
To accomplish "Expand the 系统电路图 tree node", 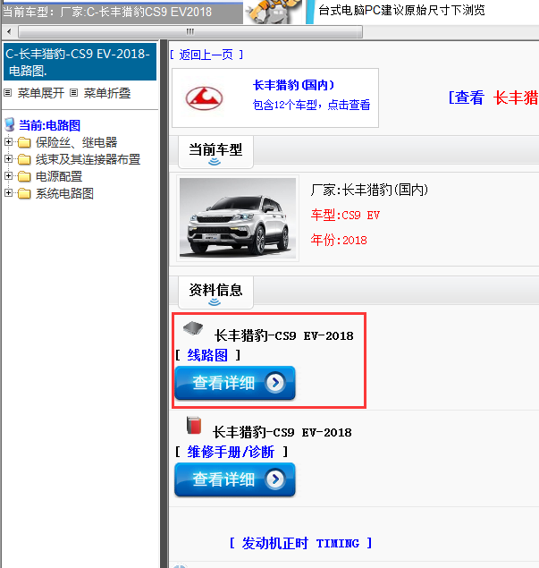I will [8, 193].
